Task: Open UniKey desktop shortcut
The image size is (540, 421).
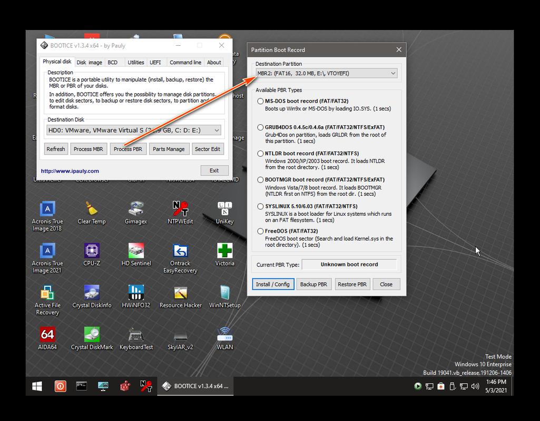Action: click(x=224, y=213)
